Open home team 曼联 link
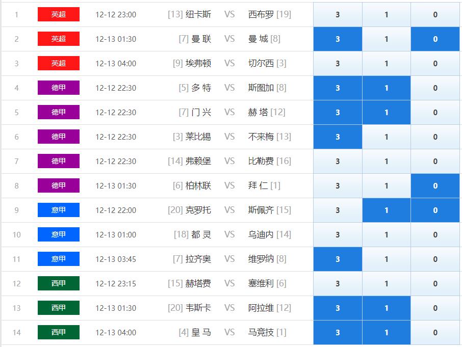The image size is (462, 347). coord(201,39)
